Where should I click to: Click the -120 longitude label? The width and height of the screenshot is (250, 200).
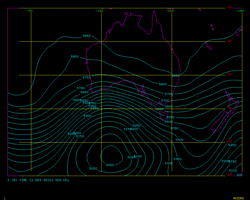coord(99,11)
